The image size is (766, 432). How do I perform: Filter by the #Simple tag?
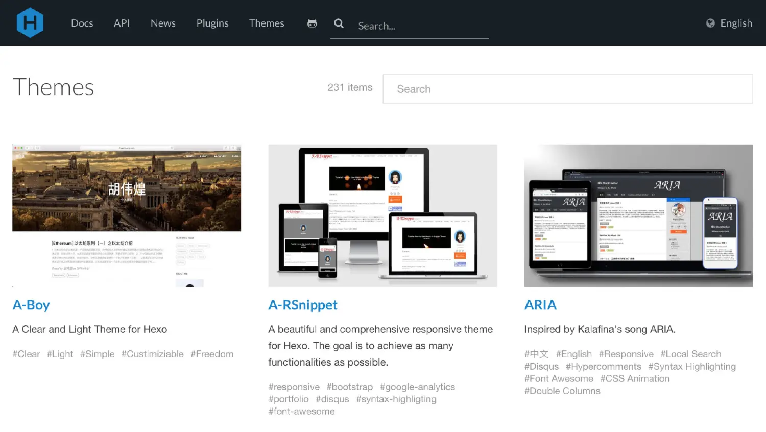97,354
